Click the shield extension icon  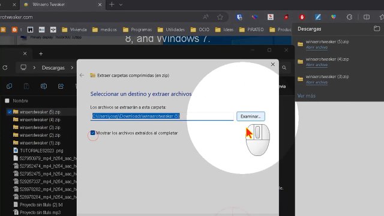[239, 17]
